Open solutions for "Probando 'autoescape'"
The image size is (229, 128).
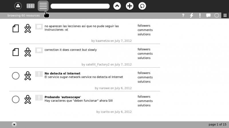(144, 105)
